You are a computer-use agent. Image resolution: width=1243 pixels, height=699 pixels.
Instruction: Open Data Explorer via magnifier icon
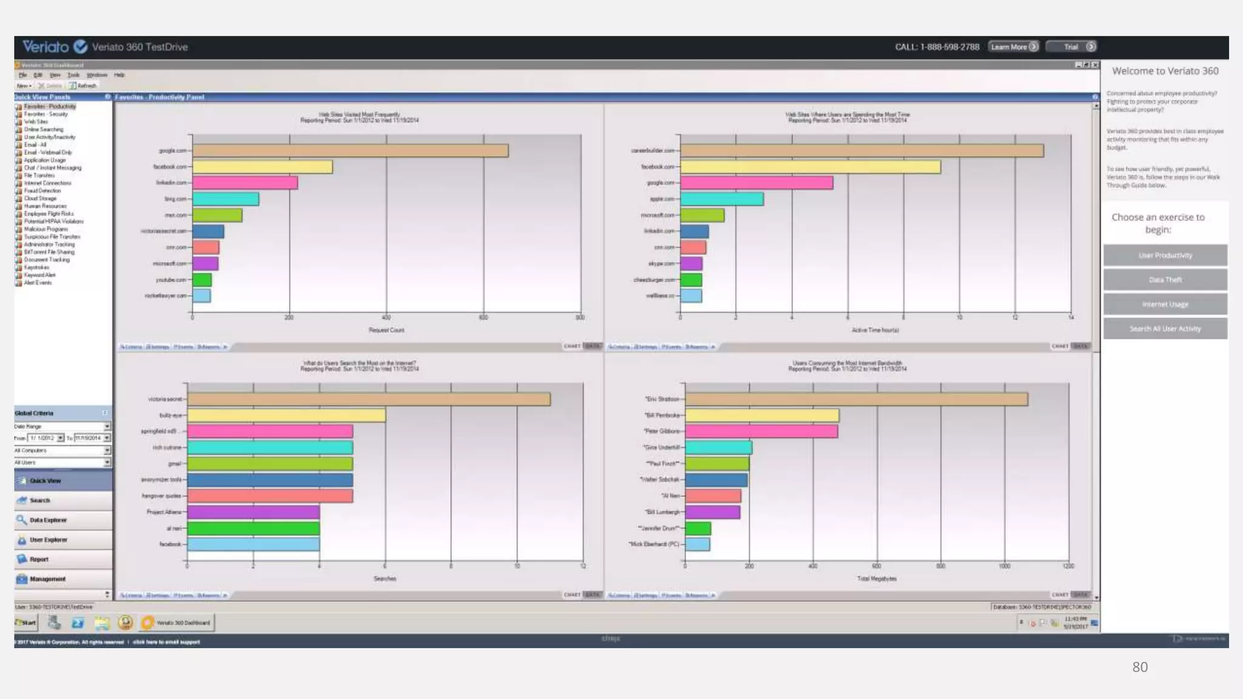pos(22,520)
